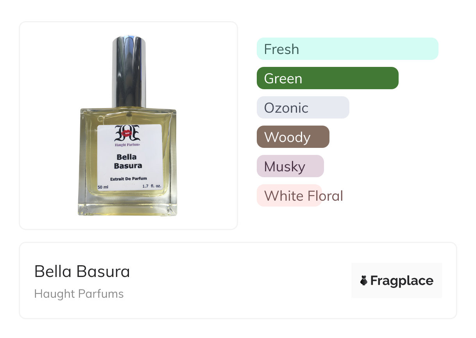Click the Haught Parfums monogram on label
The height and width of the screenshot is (338, 476).
pyautogui.click(x=127, y=133)
